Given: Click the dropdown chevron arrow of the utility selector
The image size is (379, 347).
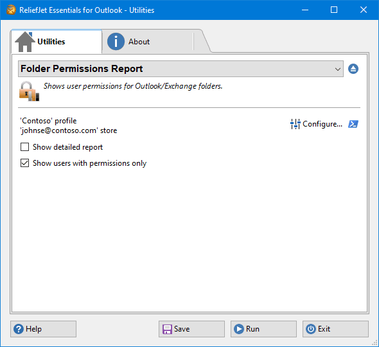Looking at the screenshot, I should coord(338,69).
